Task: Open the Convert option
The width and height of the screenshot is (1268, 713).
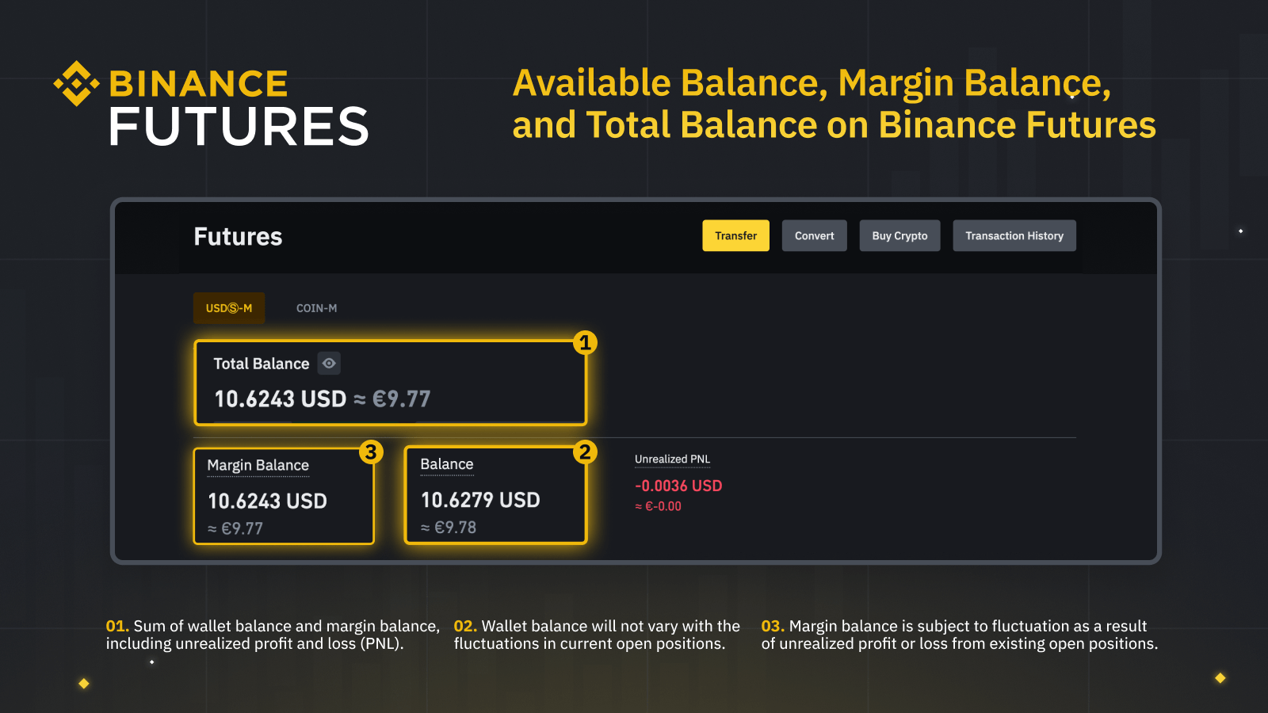Action: pos(814,235)
